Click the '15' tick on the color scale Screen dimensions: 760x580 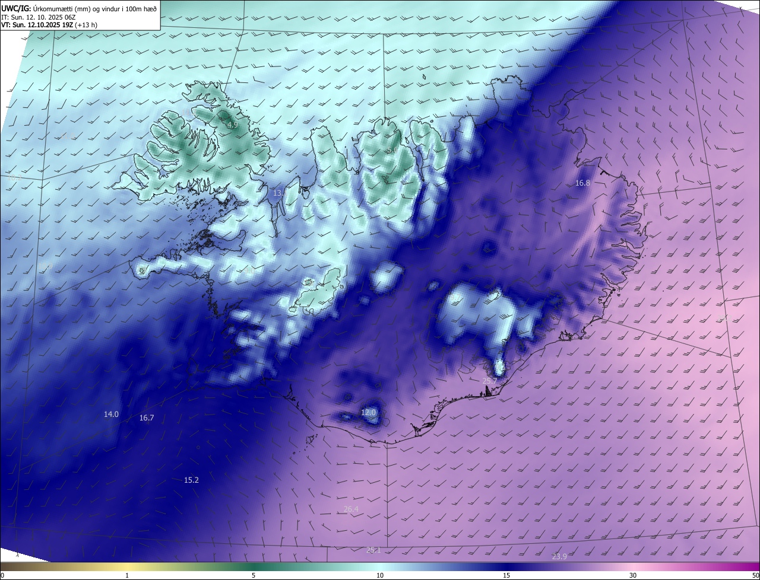(x=506, y=576)
